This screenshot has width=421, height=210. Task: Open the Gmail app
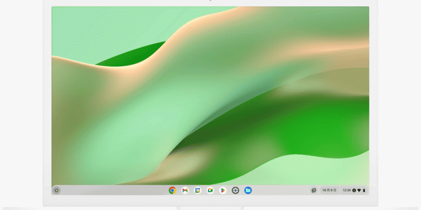184,190
